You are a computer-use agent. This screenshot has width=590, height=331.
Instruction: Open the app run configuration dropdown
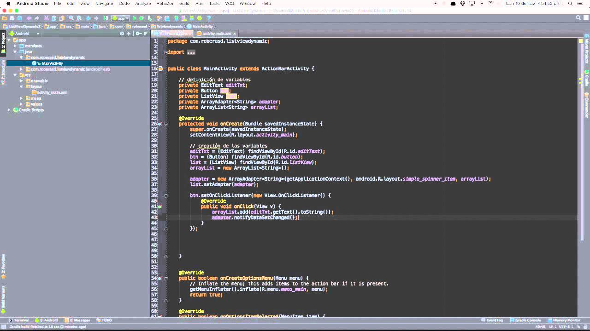(120, 18)
